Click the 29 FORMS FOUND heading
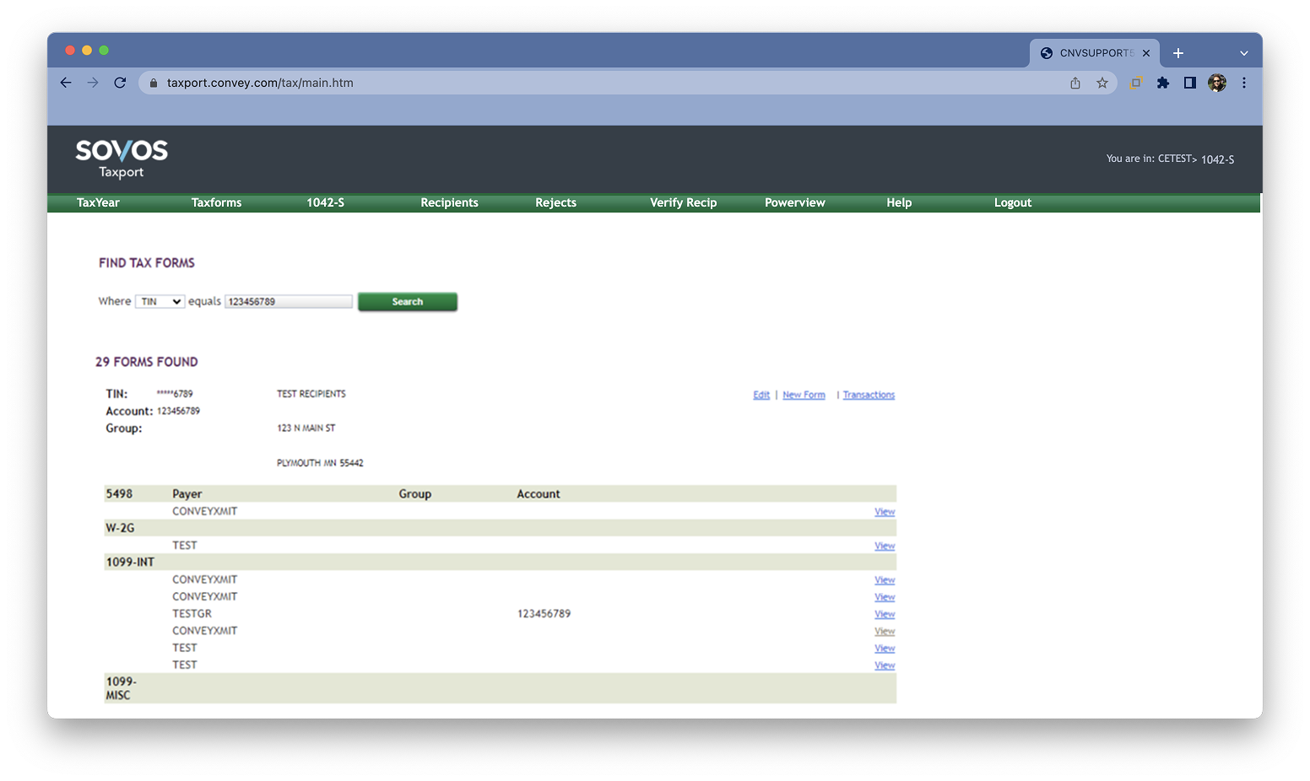 click(x=147, y=362)
